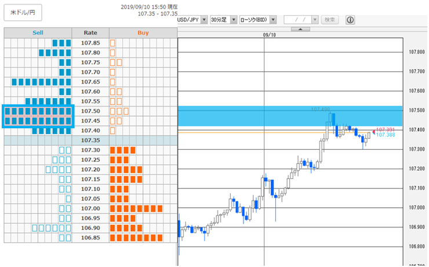
Task: Open the USD/JPY currency pair dropdown
Action: tap(204, 20)
